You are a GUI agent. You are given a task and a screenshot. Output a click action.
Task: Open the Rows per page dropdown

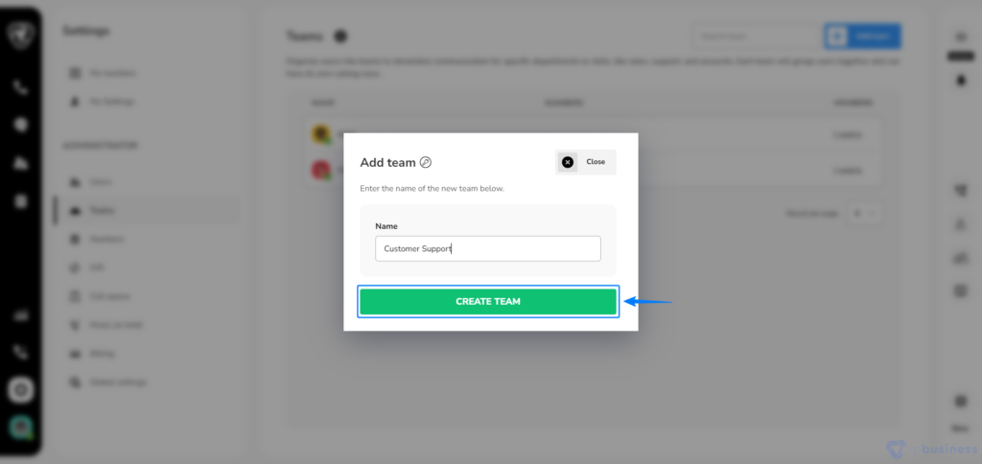click(864, 213)
